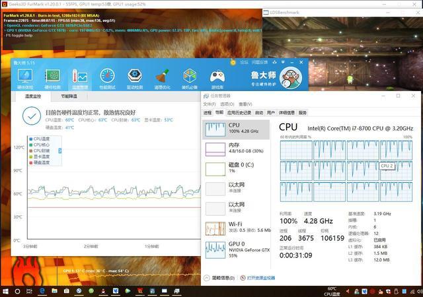Open Cortana circle on the taskbar
Image resolution: width=423 pixels, height=297 pixels.
pos(17,291)
